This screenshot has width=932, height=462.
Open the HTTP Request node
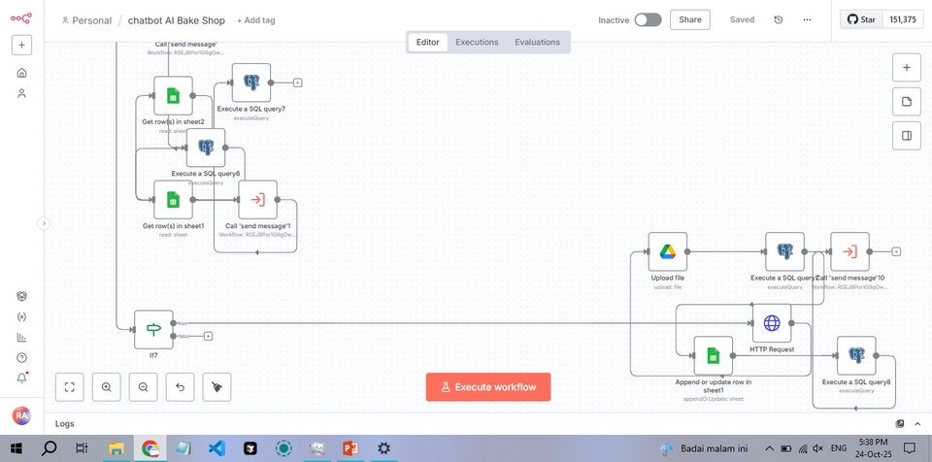pyautogui.click(x=772, y=323)
